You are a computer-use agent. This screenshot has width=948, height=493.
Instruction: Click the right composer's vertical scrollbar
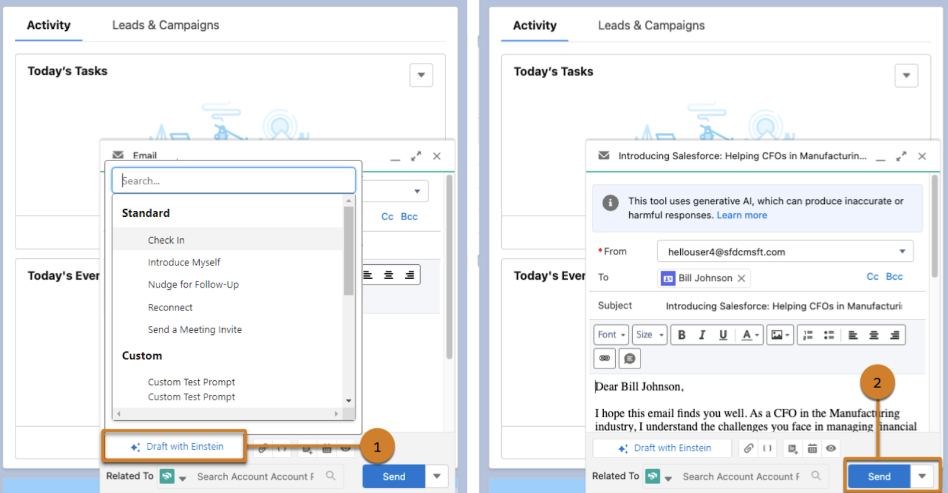(x=935, y=226)
